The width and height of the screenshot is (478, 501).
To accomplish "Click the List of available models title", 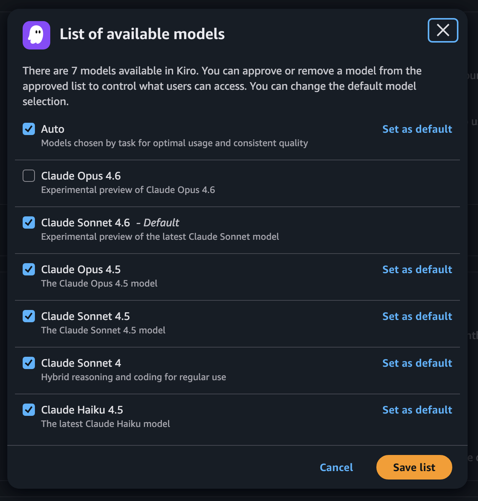I will pyautogui.click(x=142, y=34).
